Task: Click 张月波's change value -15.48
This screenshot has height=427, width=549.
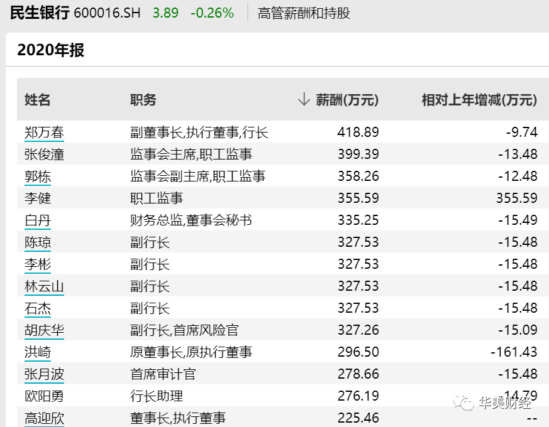Action: [518, 374]
